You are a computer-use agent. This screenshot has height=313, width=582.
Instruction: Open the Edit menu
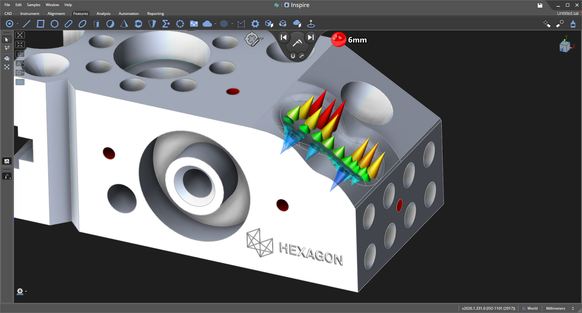click(x=18, y=5)
